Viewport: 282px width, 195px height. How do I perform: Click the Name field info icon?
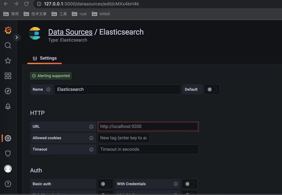point(48,89)
